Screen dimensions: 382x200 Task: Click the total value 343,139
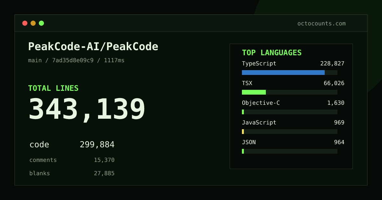(87, 109)
